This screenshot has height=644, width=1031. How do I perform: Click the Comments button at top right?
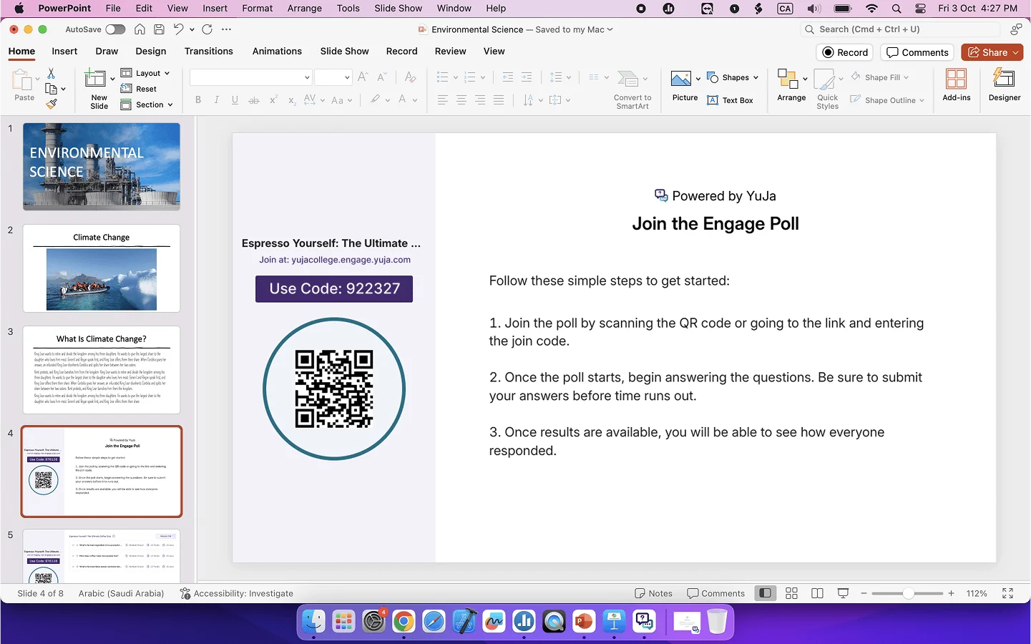(917, 52)
